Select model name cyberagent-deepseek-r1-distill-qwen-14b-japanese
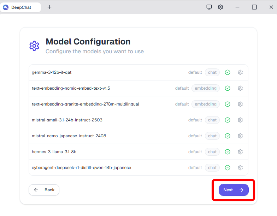277x216 pixels. tap(81, 168)
